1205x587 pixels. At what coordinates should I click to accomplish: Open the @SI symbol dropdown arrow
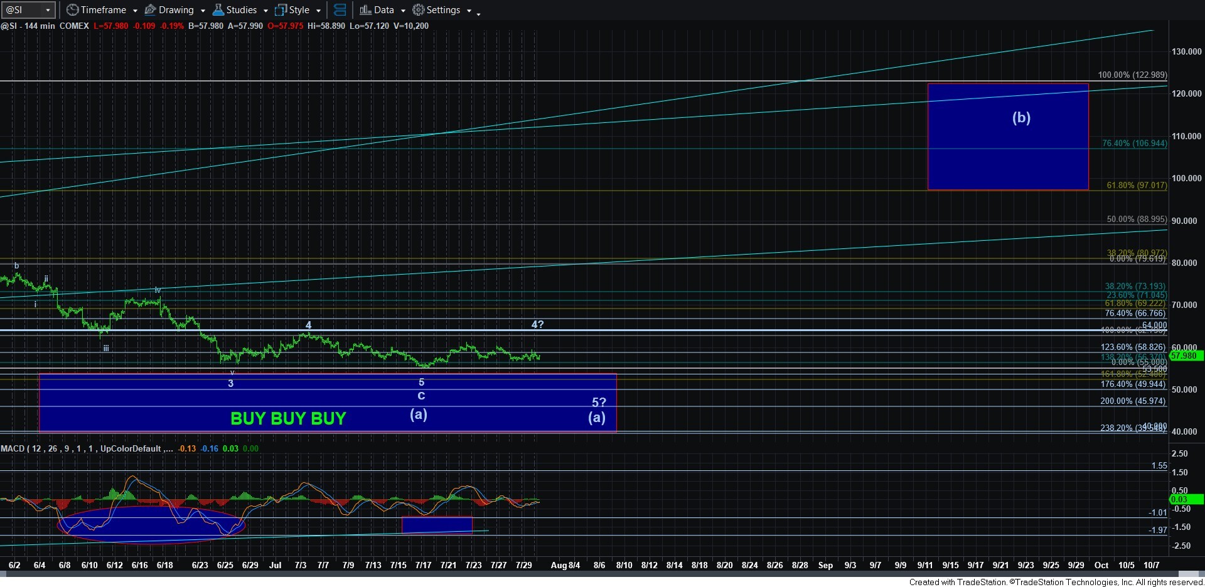48,10
